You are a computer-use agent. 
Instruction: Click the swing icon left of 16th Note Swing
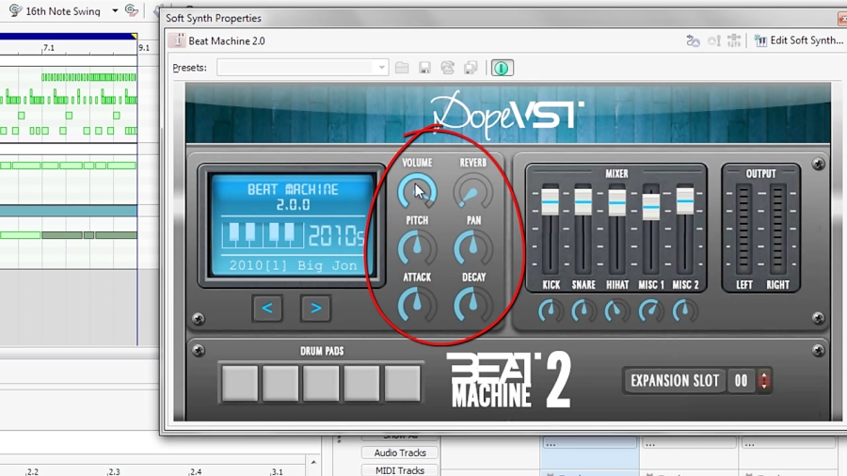coord(15,10)
